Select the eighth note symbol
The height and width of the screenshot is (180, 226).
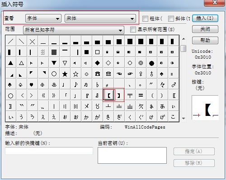75,85
